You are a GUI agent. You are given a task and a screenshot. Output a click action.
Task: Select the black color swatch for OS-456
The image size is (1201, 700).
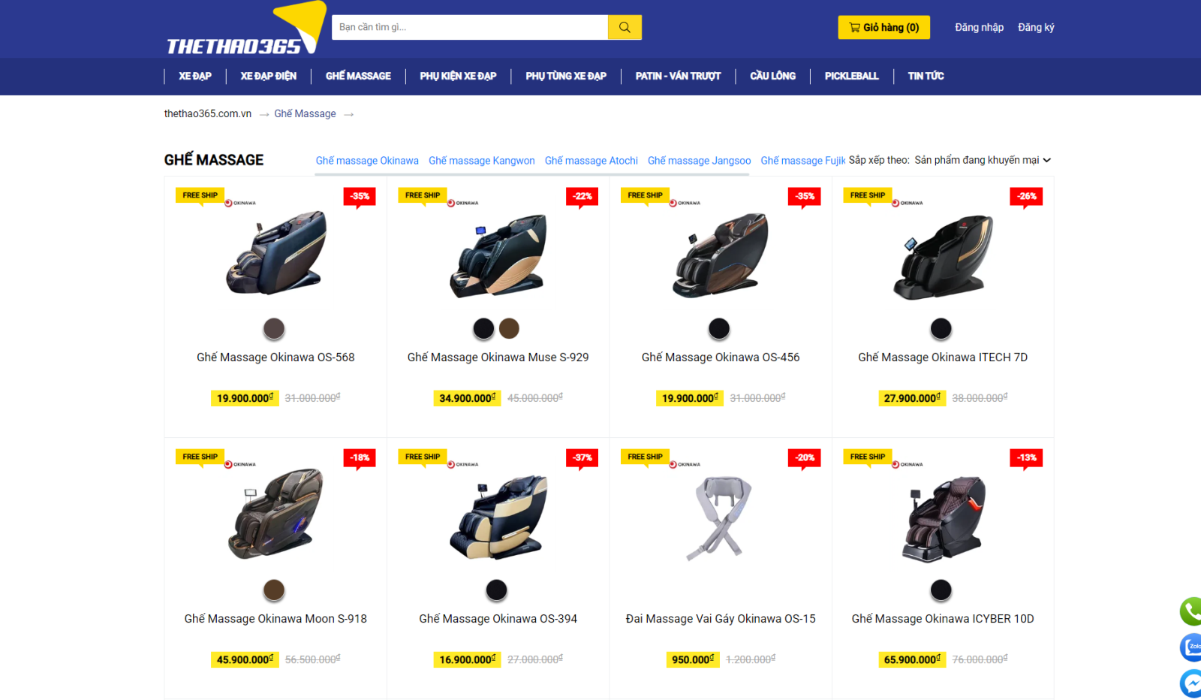(x=719, y=328)
